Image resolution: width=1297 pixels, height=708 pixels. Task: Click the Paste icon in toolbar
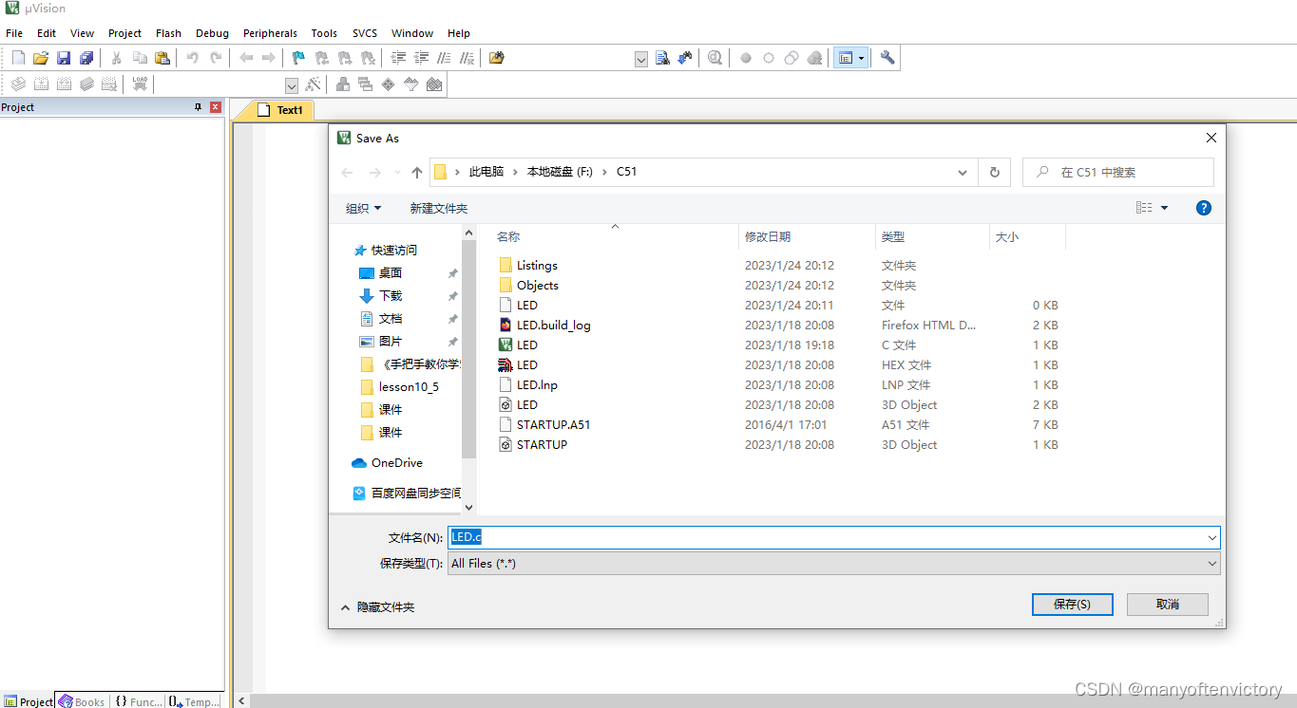coord(162,58)
